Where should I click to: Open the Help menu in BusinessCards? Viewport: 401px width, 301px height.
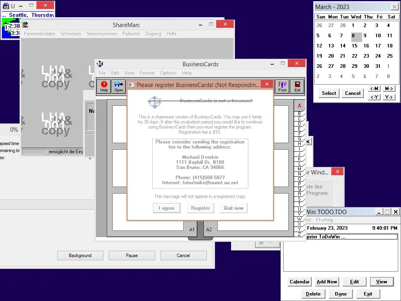(x=187, y=73)
